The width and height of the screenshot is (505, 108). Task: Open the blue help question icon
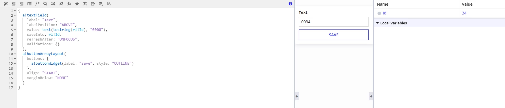pyautogui.click(x=290, y=4)
